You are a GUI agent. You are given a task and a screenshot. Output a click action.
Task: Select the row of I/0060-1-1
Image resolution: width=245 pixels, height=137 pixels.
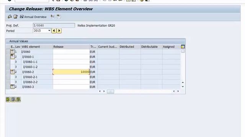8,62
